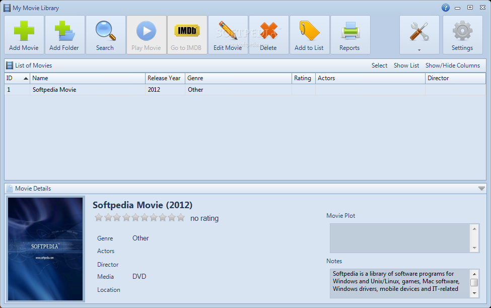Click the Other genre value in details

point(141,238)
